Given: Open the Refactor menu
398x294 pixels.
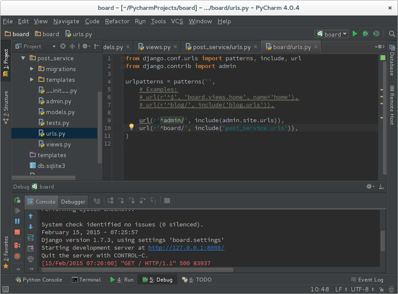Looking at the screenshot, I should [x=117, y=21].
